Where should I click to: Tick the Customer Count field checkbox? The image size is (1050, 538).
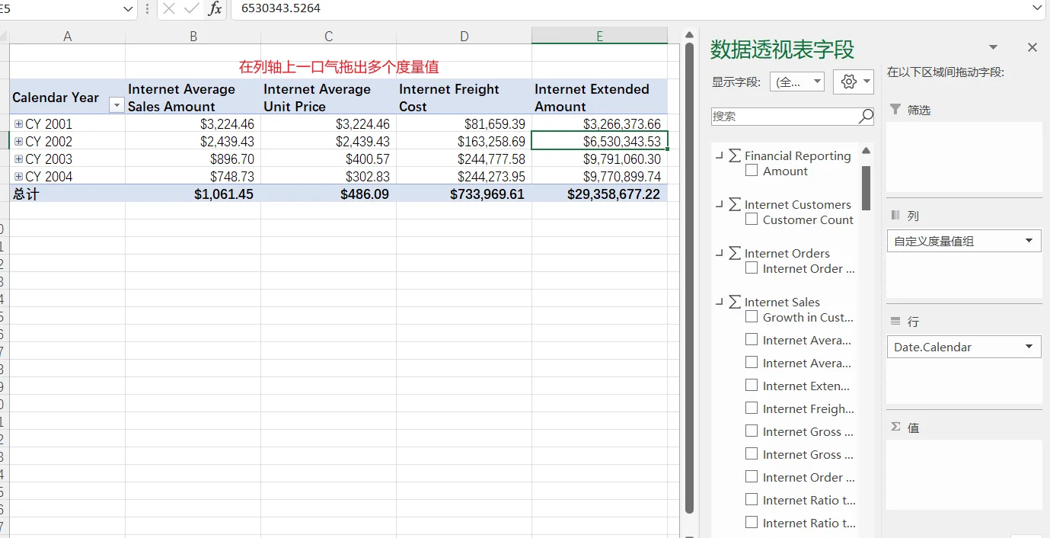click(752, 219)
